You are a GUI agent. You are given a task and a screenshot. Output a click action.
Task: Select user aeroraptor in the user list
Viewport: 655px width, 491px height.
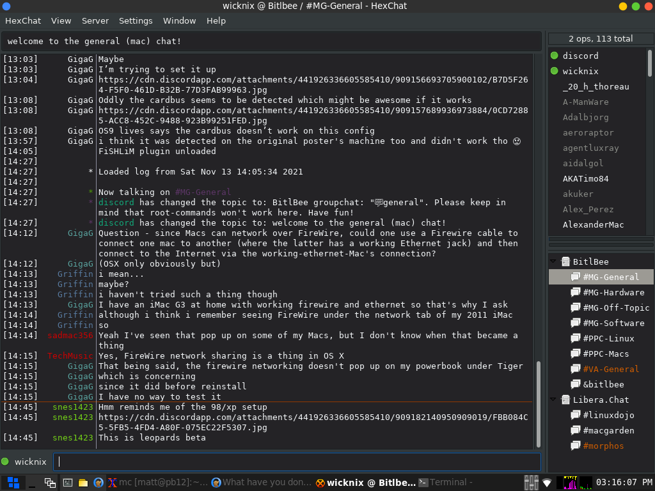coord(588,133)
